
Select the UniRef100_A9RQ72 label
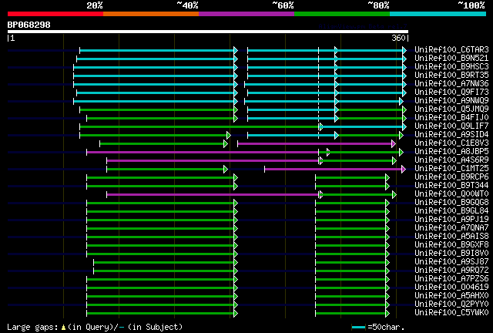pos(451,271)
